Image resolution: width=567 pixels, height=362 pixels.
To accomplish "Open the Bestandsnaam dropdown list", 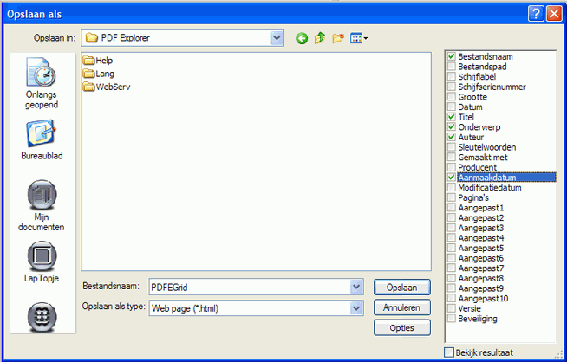I will [355, 287].
